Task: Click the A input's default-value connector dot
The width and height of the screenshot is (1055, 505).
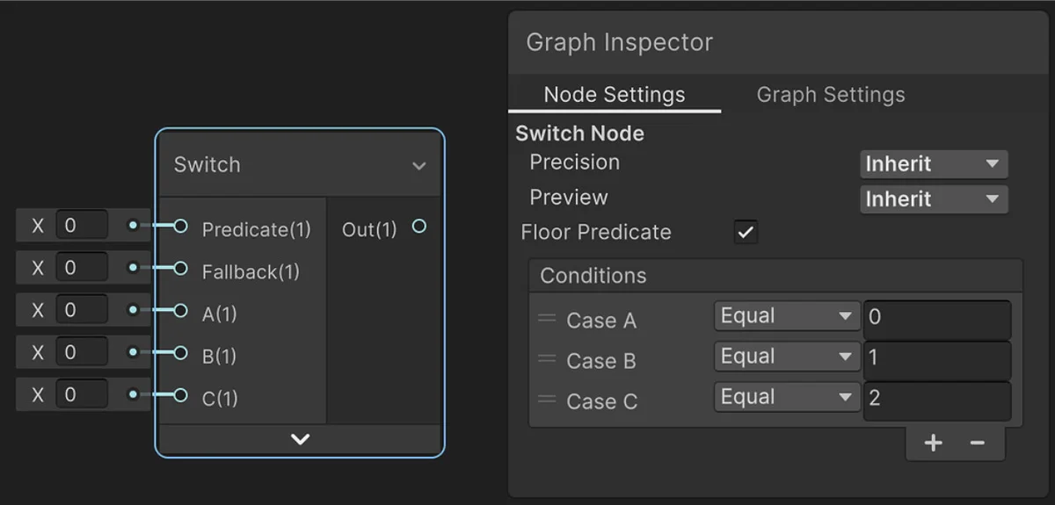Action: [x=133, y=310]
